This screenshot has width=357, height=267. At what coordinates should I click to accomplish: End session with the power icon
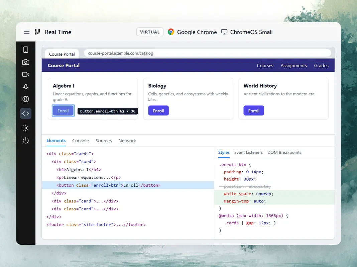tap(26, 141)
